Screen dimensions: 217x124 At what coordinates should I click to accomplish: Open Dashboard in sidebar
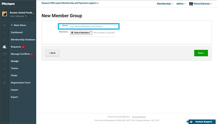(x=17, y=32)
